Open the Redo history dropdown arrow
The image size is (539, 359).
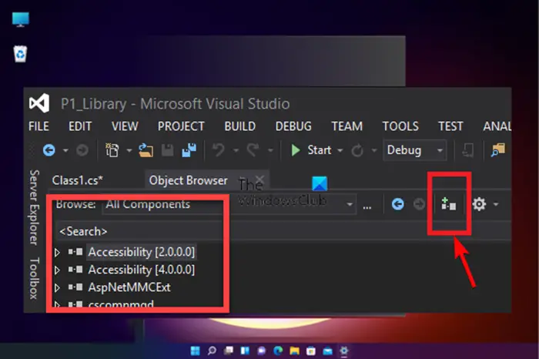[270, 150]
